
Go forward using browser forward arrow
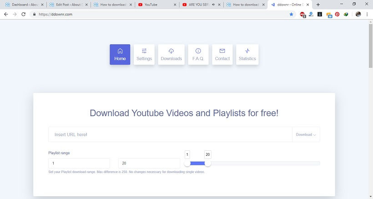tap(15, 14)
